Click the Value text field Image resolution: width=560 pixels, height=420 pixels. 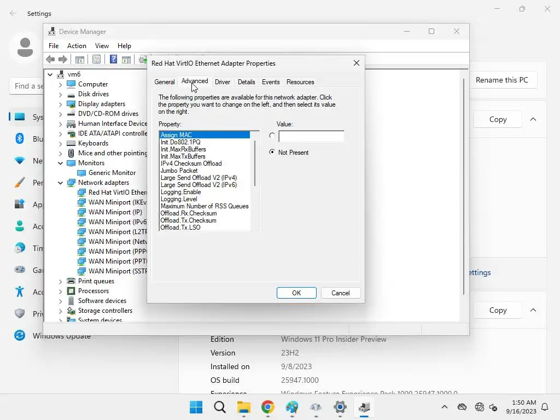[311, 136]
